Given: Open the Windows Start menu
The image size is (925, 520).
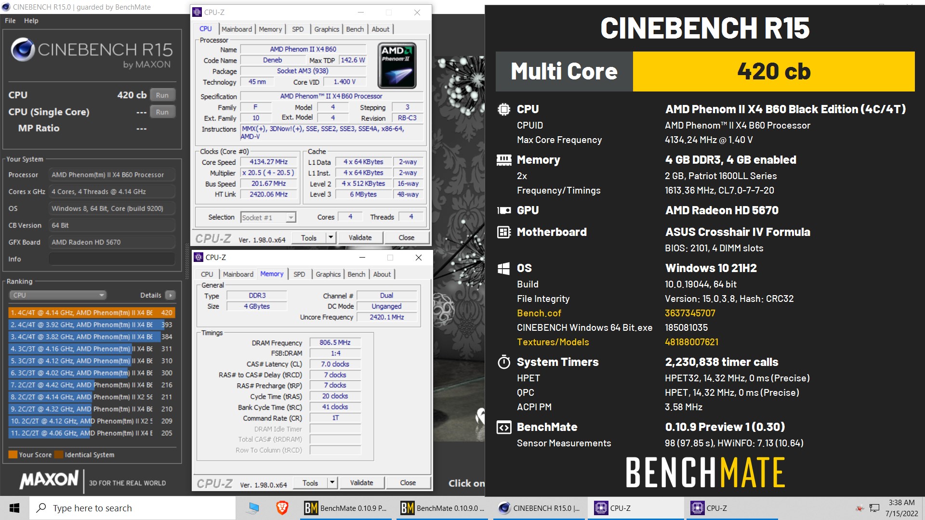Looking at the screenshot, I should tap(14, 508).
